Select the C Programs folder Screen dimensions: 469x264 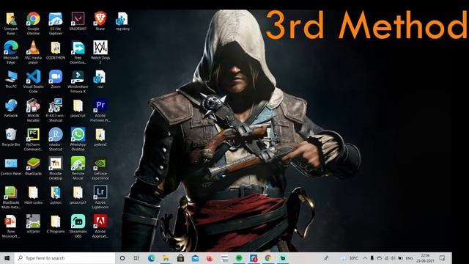(56, 224)
